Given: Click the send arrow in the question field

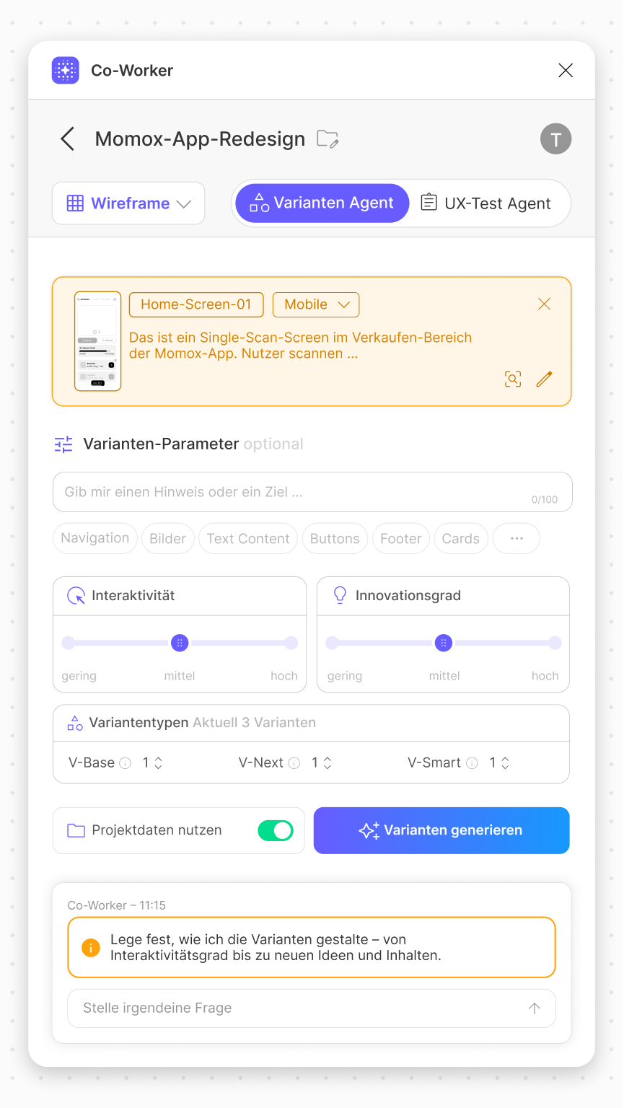Looking at the screenshot, I should [534, 1008].
